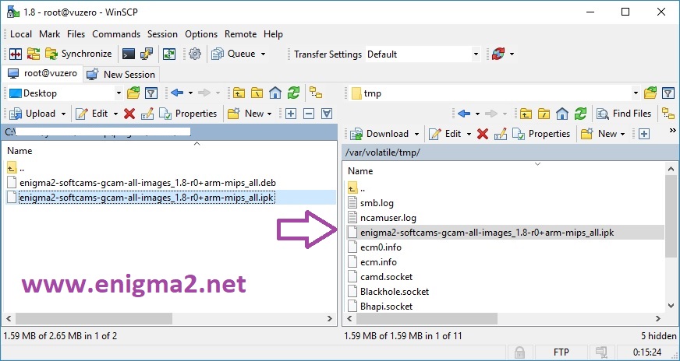
Task: Open the New Session tab
Action: [121, 75]
